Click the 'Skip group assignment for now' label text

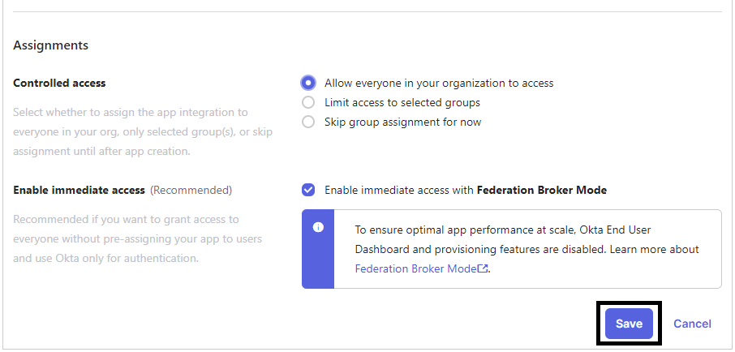(402, 122)
